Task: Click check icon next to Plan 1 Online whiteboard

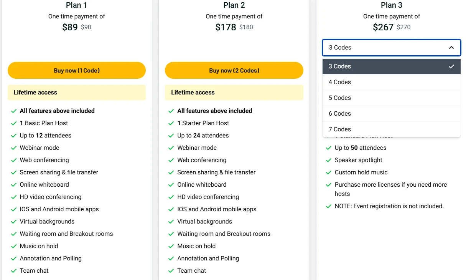Action: (x=14, y=185)
